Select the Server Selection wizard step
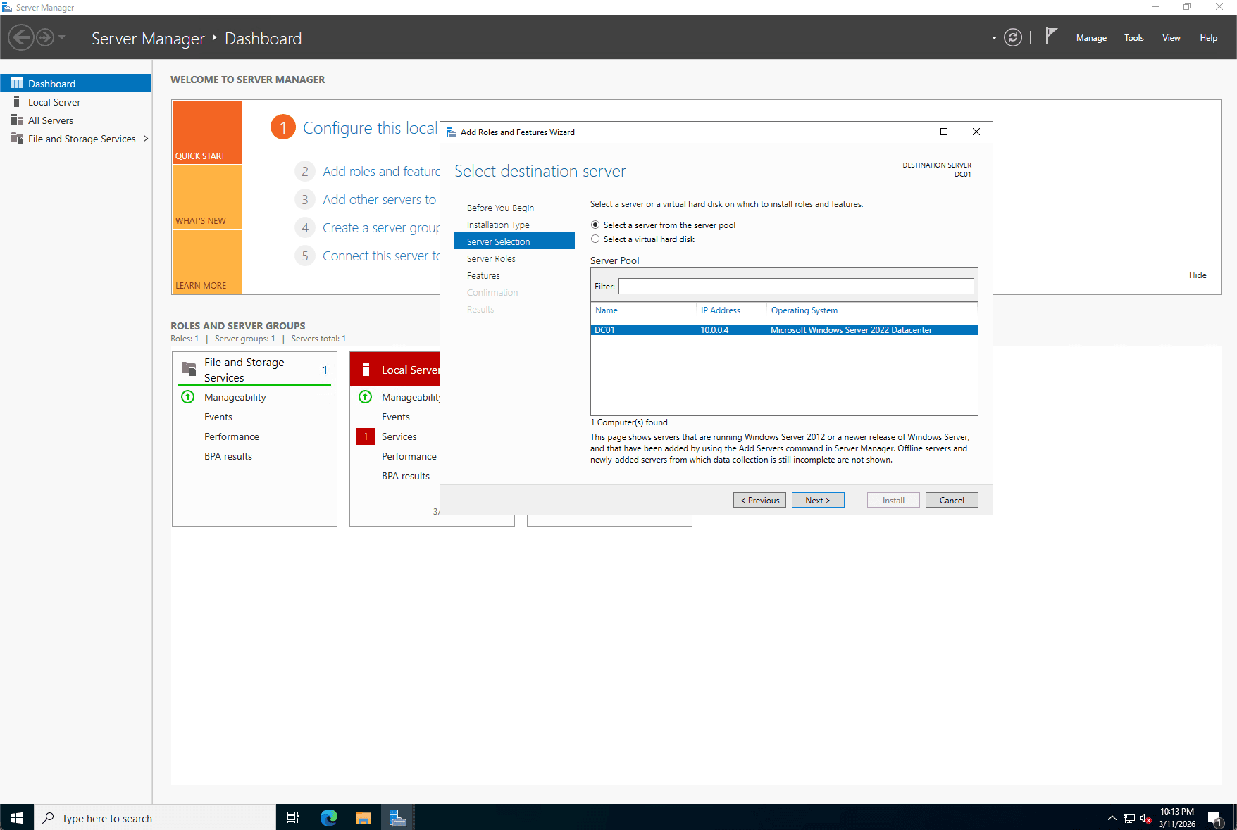Image resolution: width=1237 pixels, height=830 pixels. click(514, 241)
